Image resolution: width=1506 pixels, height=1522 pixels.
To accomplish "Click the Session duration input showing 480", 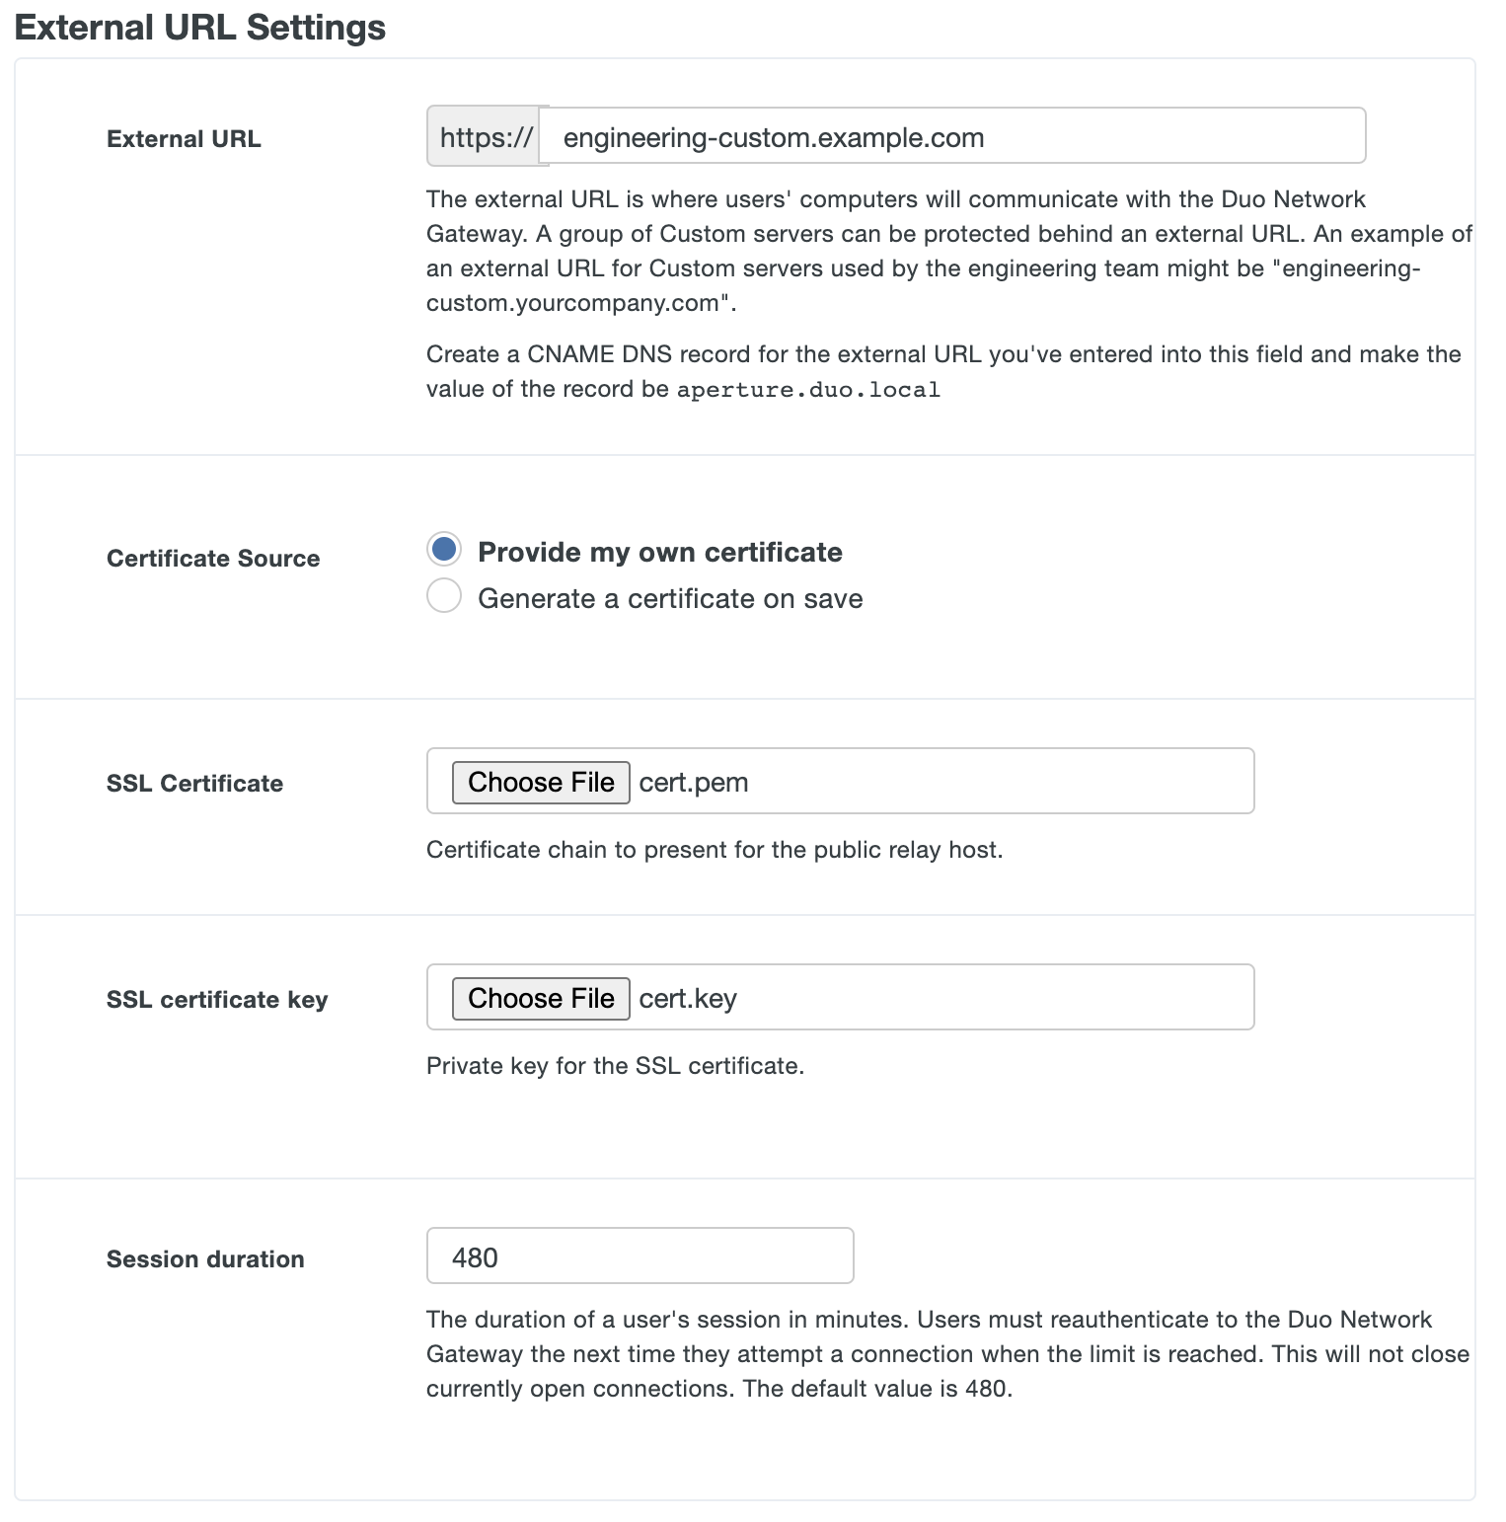I will point(639,1256).
